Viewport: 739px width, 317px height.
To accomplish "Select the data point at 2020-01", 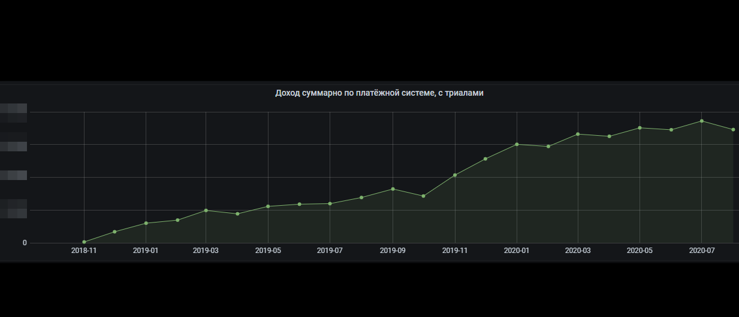I will (x=517, y=144).
